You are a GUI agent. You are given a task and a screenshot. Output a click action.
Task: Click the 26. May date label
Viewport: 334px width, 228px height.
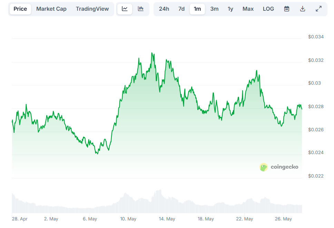click(283, 219)
